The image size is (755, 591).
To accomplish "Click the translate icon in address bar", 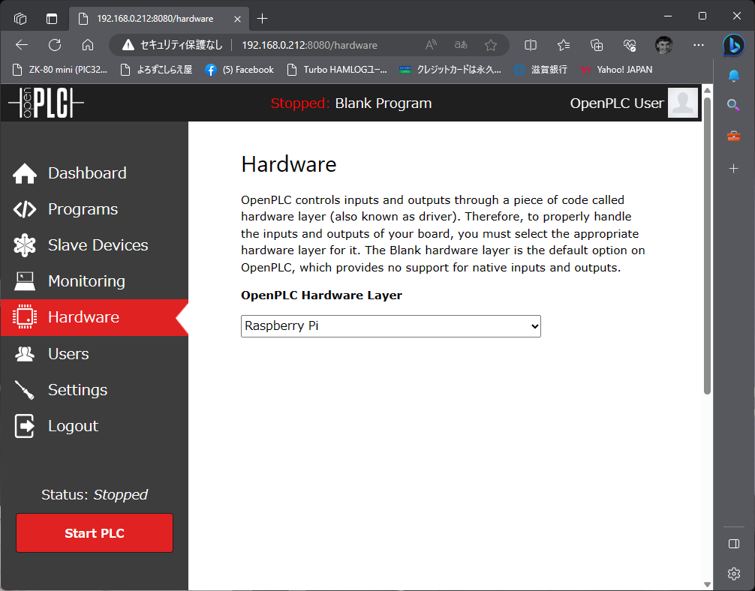I will click(x=461, y=45).
